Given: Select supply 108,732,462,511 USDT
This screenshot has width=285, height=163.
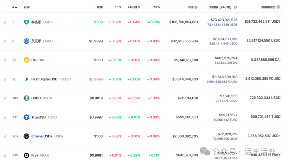Looking at the screenshot, I should [262, 22].
